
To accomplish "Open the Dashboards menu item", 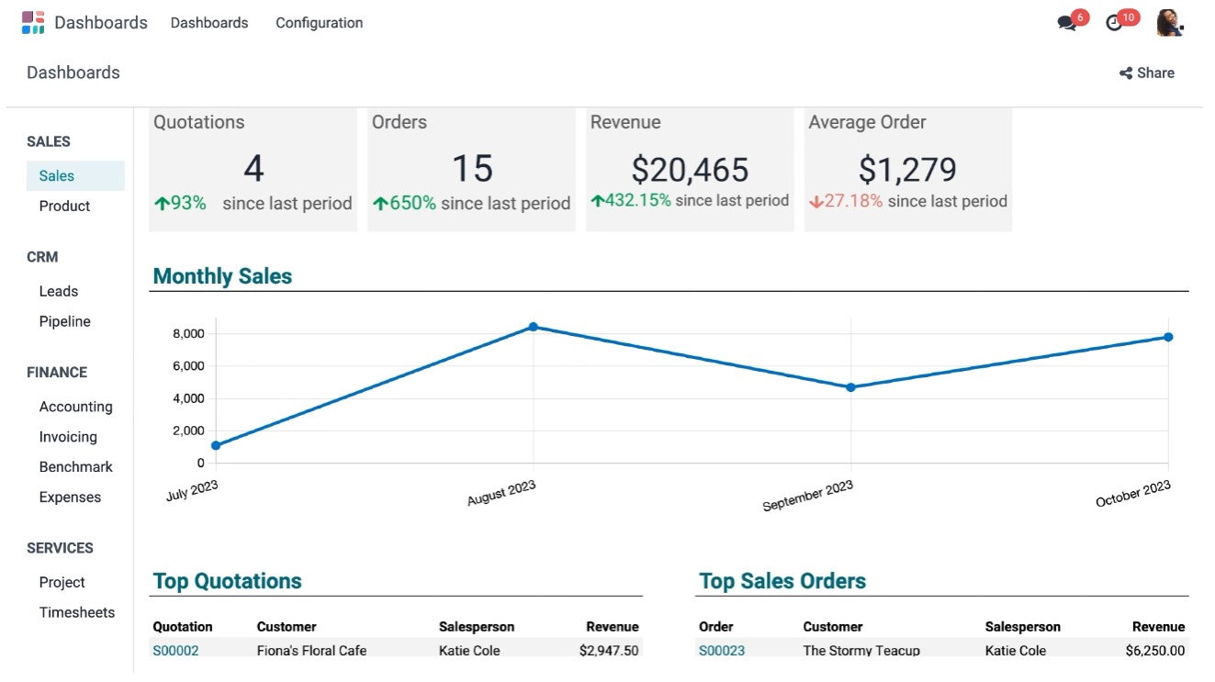I will (209, 23).
